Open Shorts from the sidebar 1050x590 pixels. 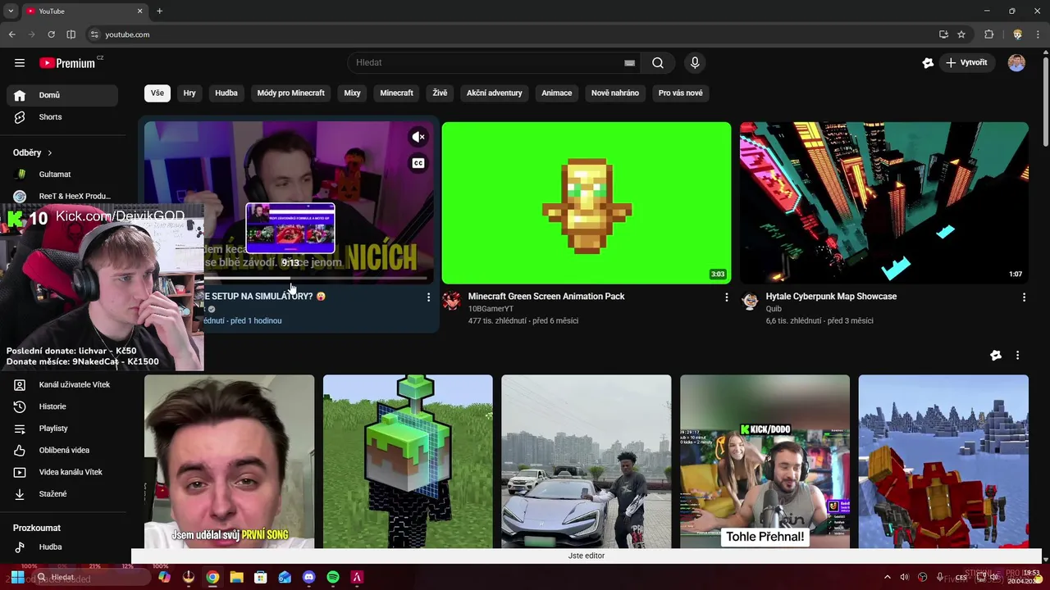coord(62,117)
